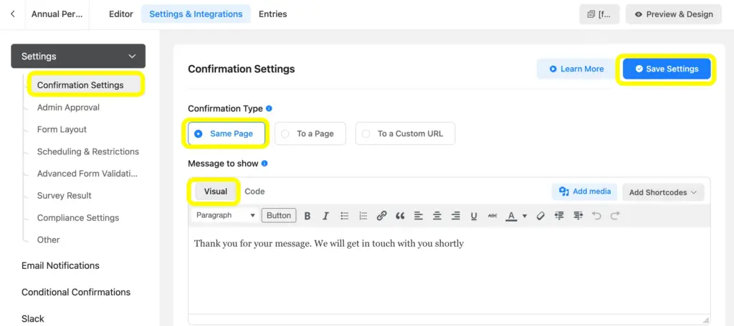Open Slack integration section

[x=33, y=319]
